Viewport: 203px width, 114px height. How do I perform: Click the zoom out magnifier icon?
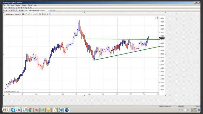pyautogui.click(x=6, y=10)
